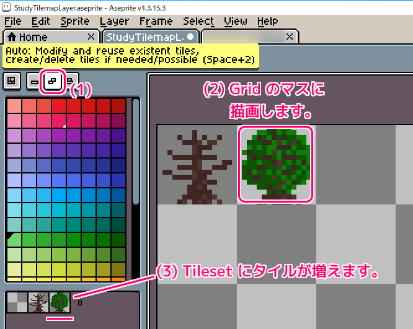Viewport: 413px width, 329px height.
Task: Pick the darkest green swatch ending green row
Action: click(x=118, y=240)
